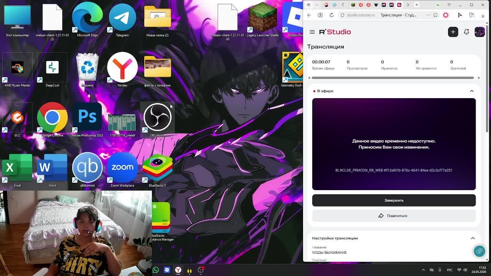
Task: Click the taskbar microphone icon
Action: [x=440, y=270]
